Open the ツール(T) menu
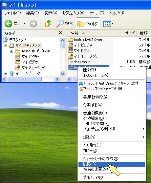 click(97, 13)
